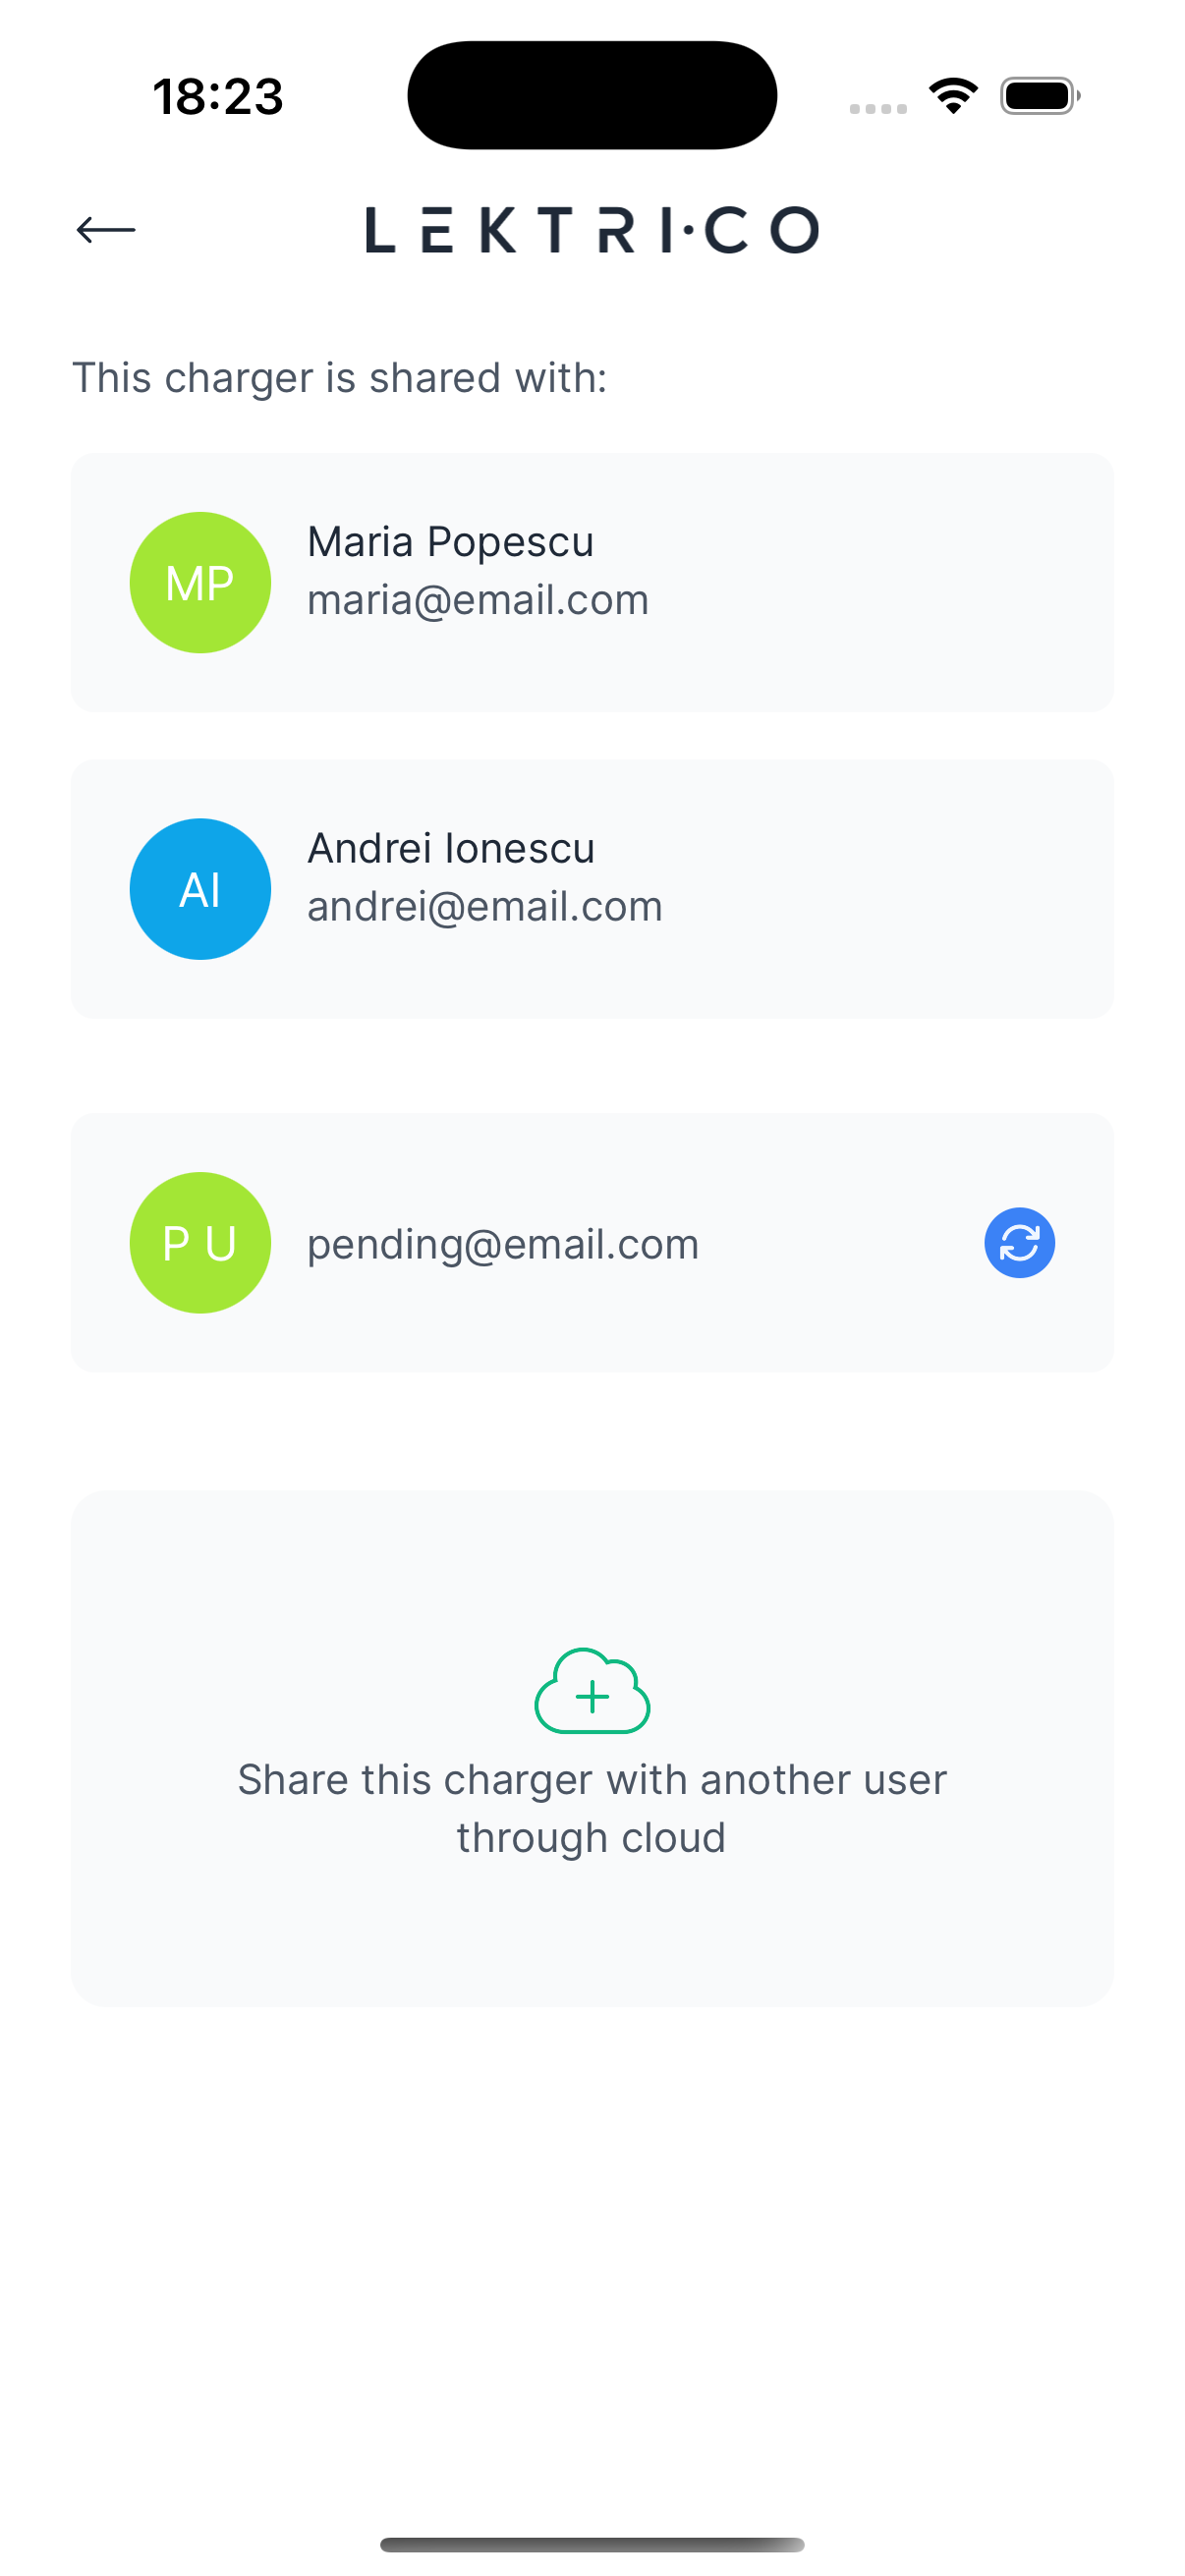Tap the 'This charger is shared with:' heading
This screenshot has width=1185, height=2576.
tap(340, 378)
